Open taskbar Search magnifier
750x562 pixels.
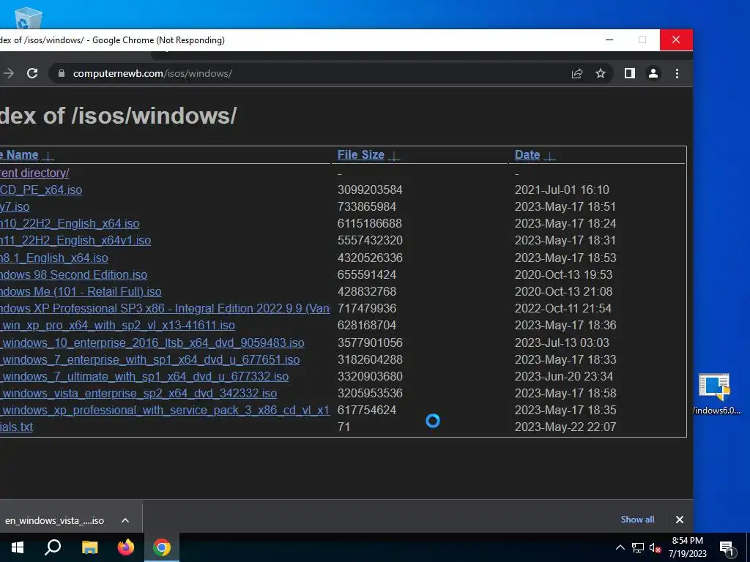click(x=53, y=547)
